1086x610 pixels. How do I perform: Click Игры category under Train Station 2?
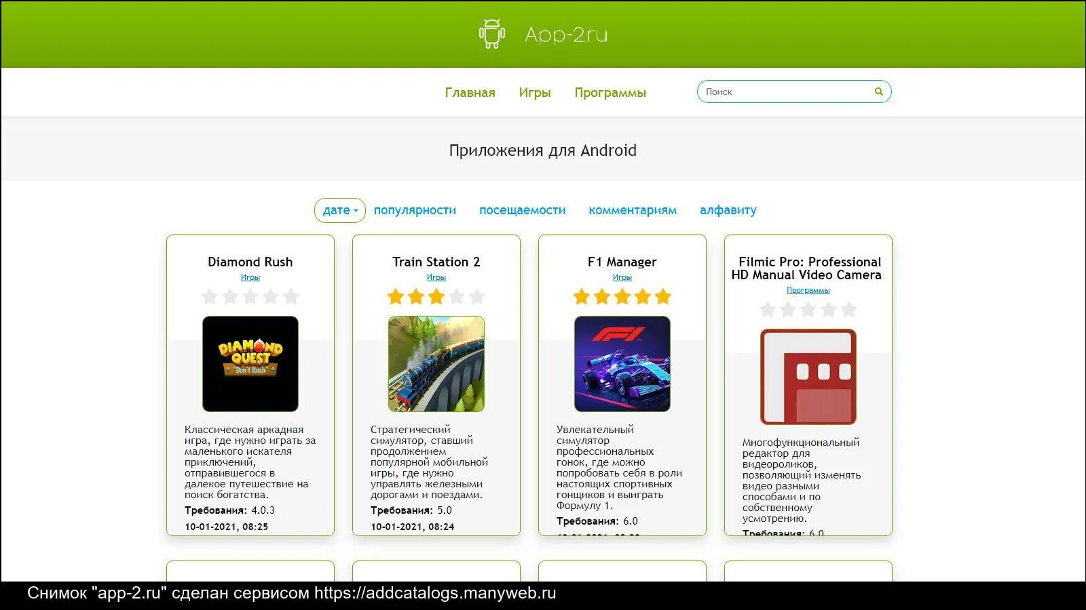click(436, 277)
